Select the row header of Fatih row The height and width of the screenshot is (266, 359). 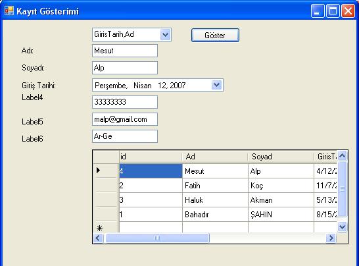[107, 185]
